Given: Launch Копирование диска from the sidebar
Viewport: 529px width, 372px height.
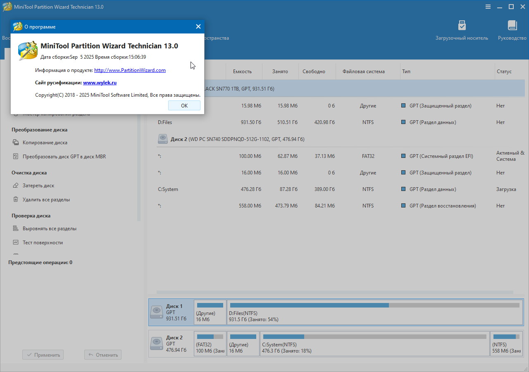Looking at the screenshot, I should (45, 143).
